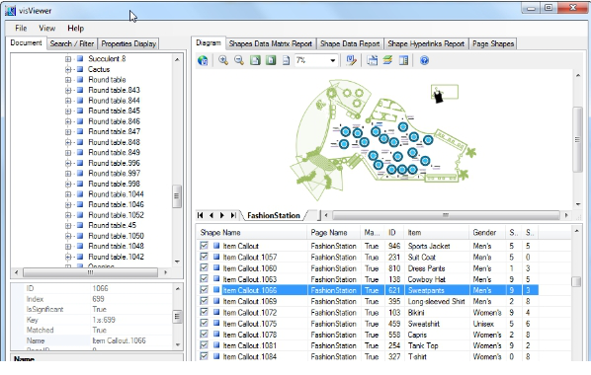Open the Page Shapes tab
Image resolution: width=591 pixels, height=375 pixels.
[x=493, y=43]
